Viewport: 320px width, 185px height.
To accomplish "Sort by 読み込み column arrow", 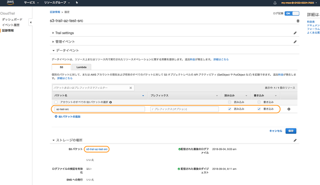I will (x=246, y=96).
